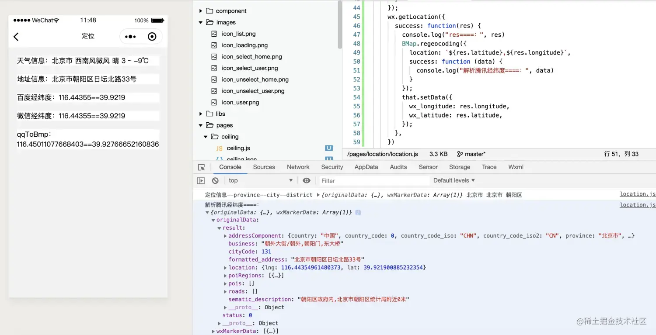This screenshot has height=335, width=656.
Task: Switch to the Console tab
Action: (x=230, y=167)
